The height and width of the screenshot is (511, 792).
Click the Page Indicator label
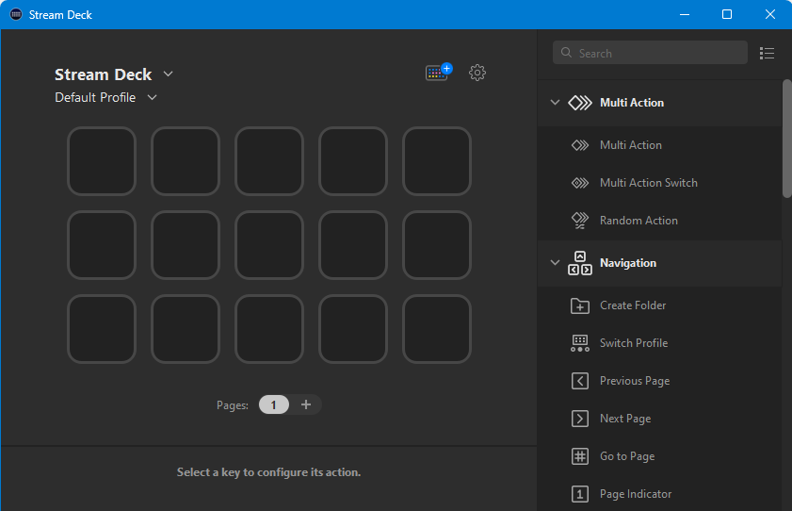(636, 494)
